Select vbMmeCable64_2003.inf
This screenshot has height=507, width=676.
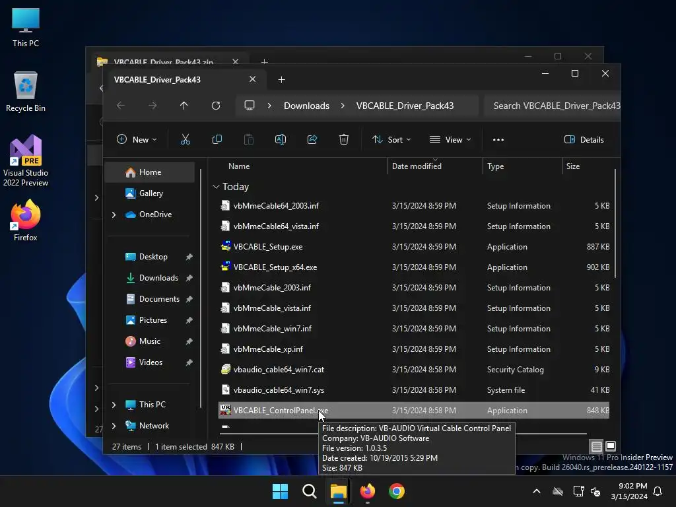pyautogui.click(x=276, y=206)
